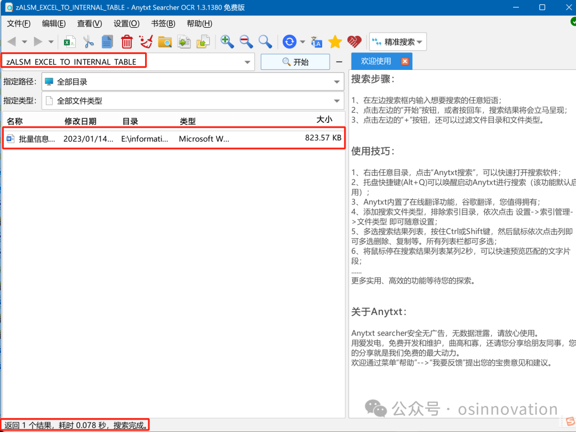
Task: Open the 精准搜索 search mode dropdown
Action: click(x=398, y=42)
